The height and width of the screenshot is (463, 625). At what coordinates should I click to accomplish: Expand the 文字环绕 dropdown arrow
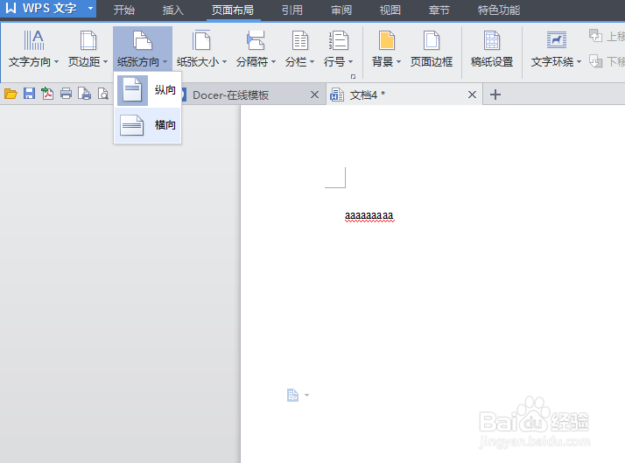579,62
